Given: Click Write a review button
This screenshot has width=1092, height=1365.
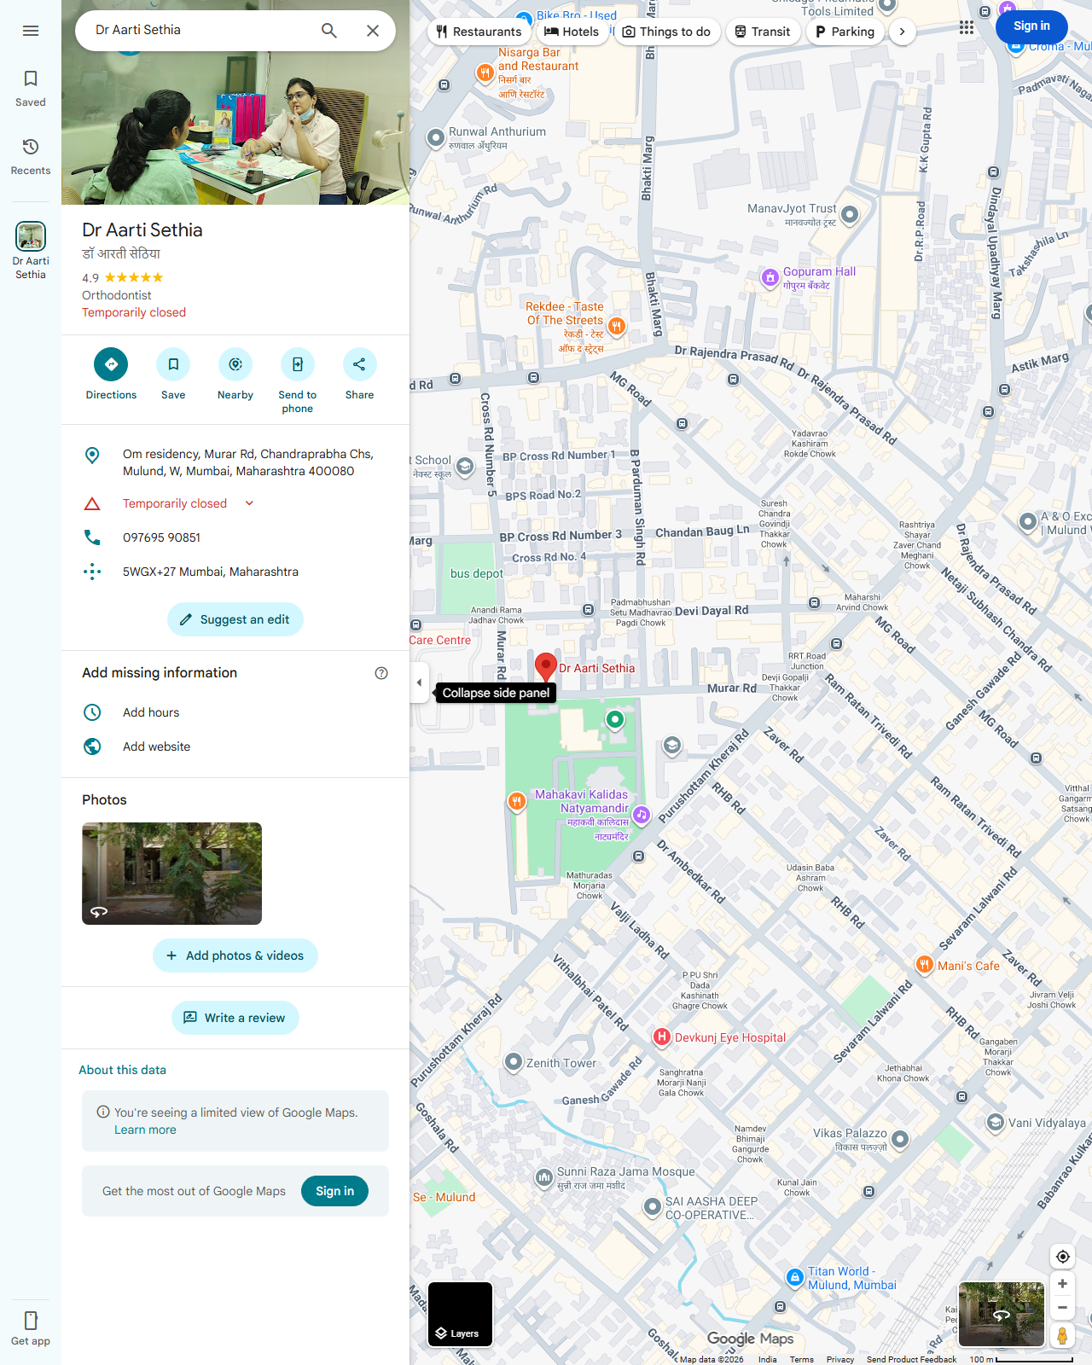Looking at the screenshot, I should click(235, 1018).
